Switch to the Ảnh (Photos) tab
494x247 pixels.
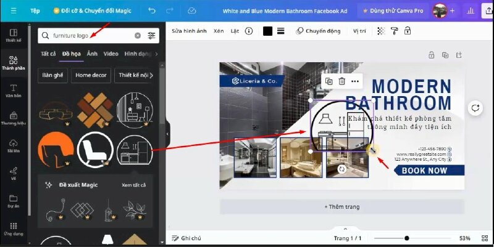[92, 54]
